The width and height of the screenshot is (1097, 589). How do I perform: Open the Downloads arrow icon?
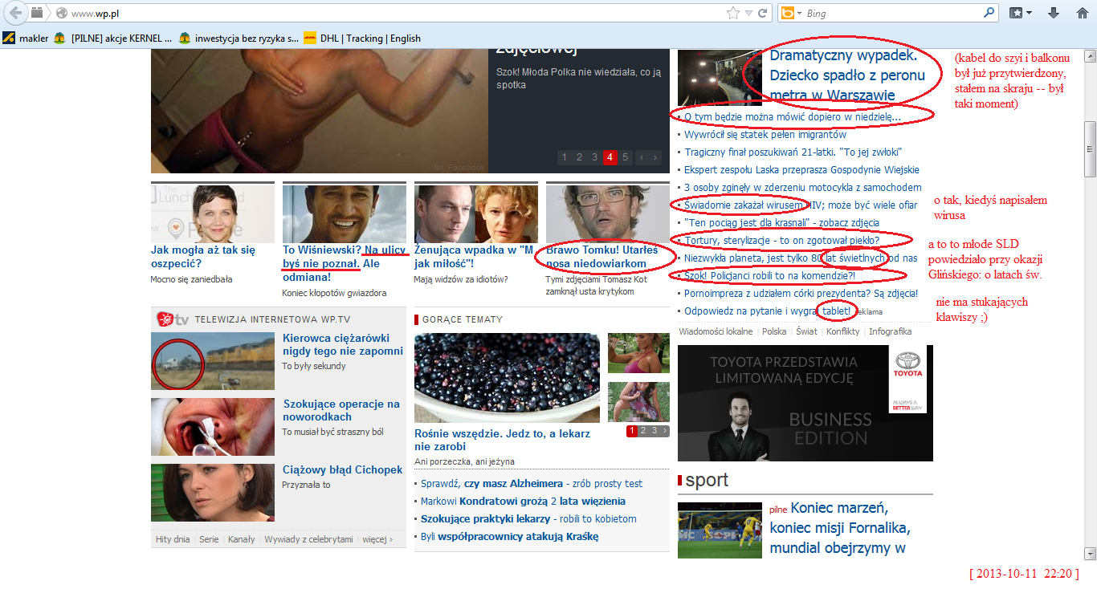(1054, 13)
